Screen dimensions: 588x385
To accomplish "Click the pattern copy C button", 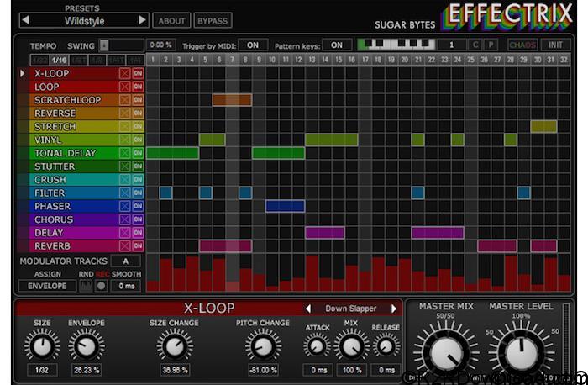I will [475, 45].
